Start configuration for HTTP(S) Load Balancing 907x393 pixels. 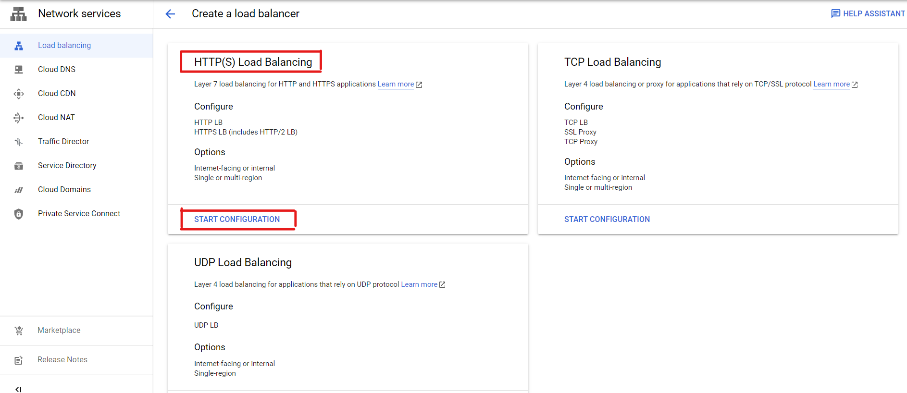coord(237,219)
